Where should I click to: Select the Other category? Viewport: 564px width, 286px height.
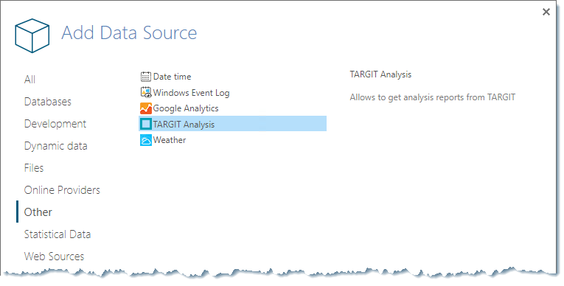[38, 212]
